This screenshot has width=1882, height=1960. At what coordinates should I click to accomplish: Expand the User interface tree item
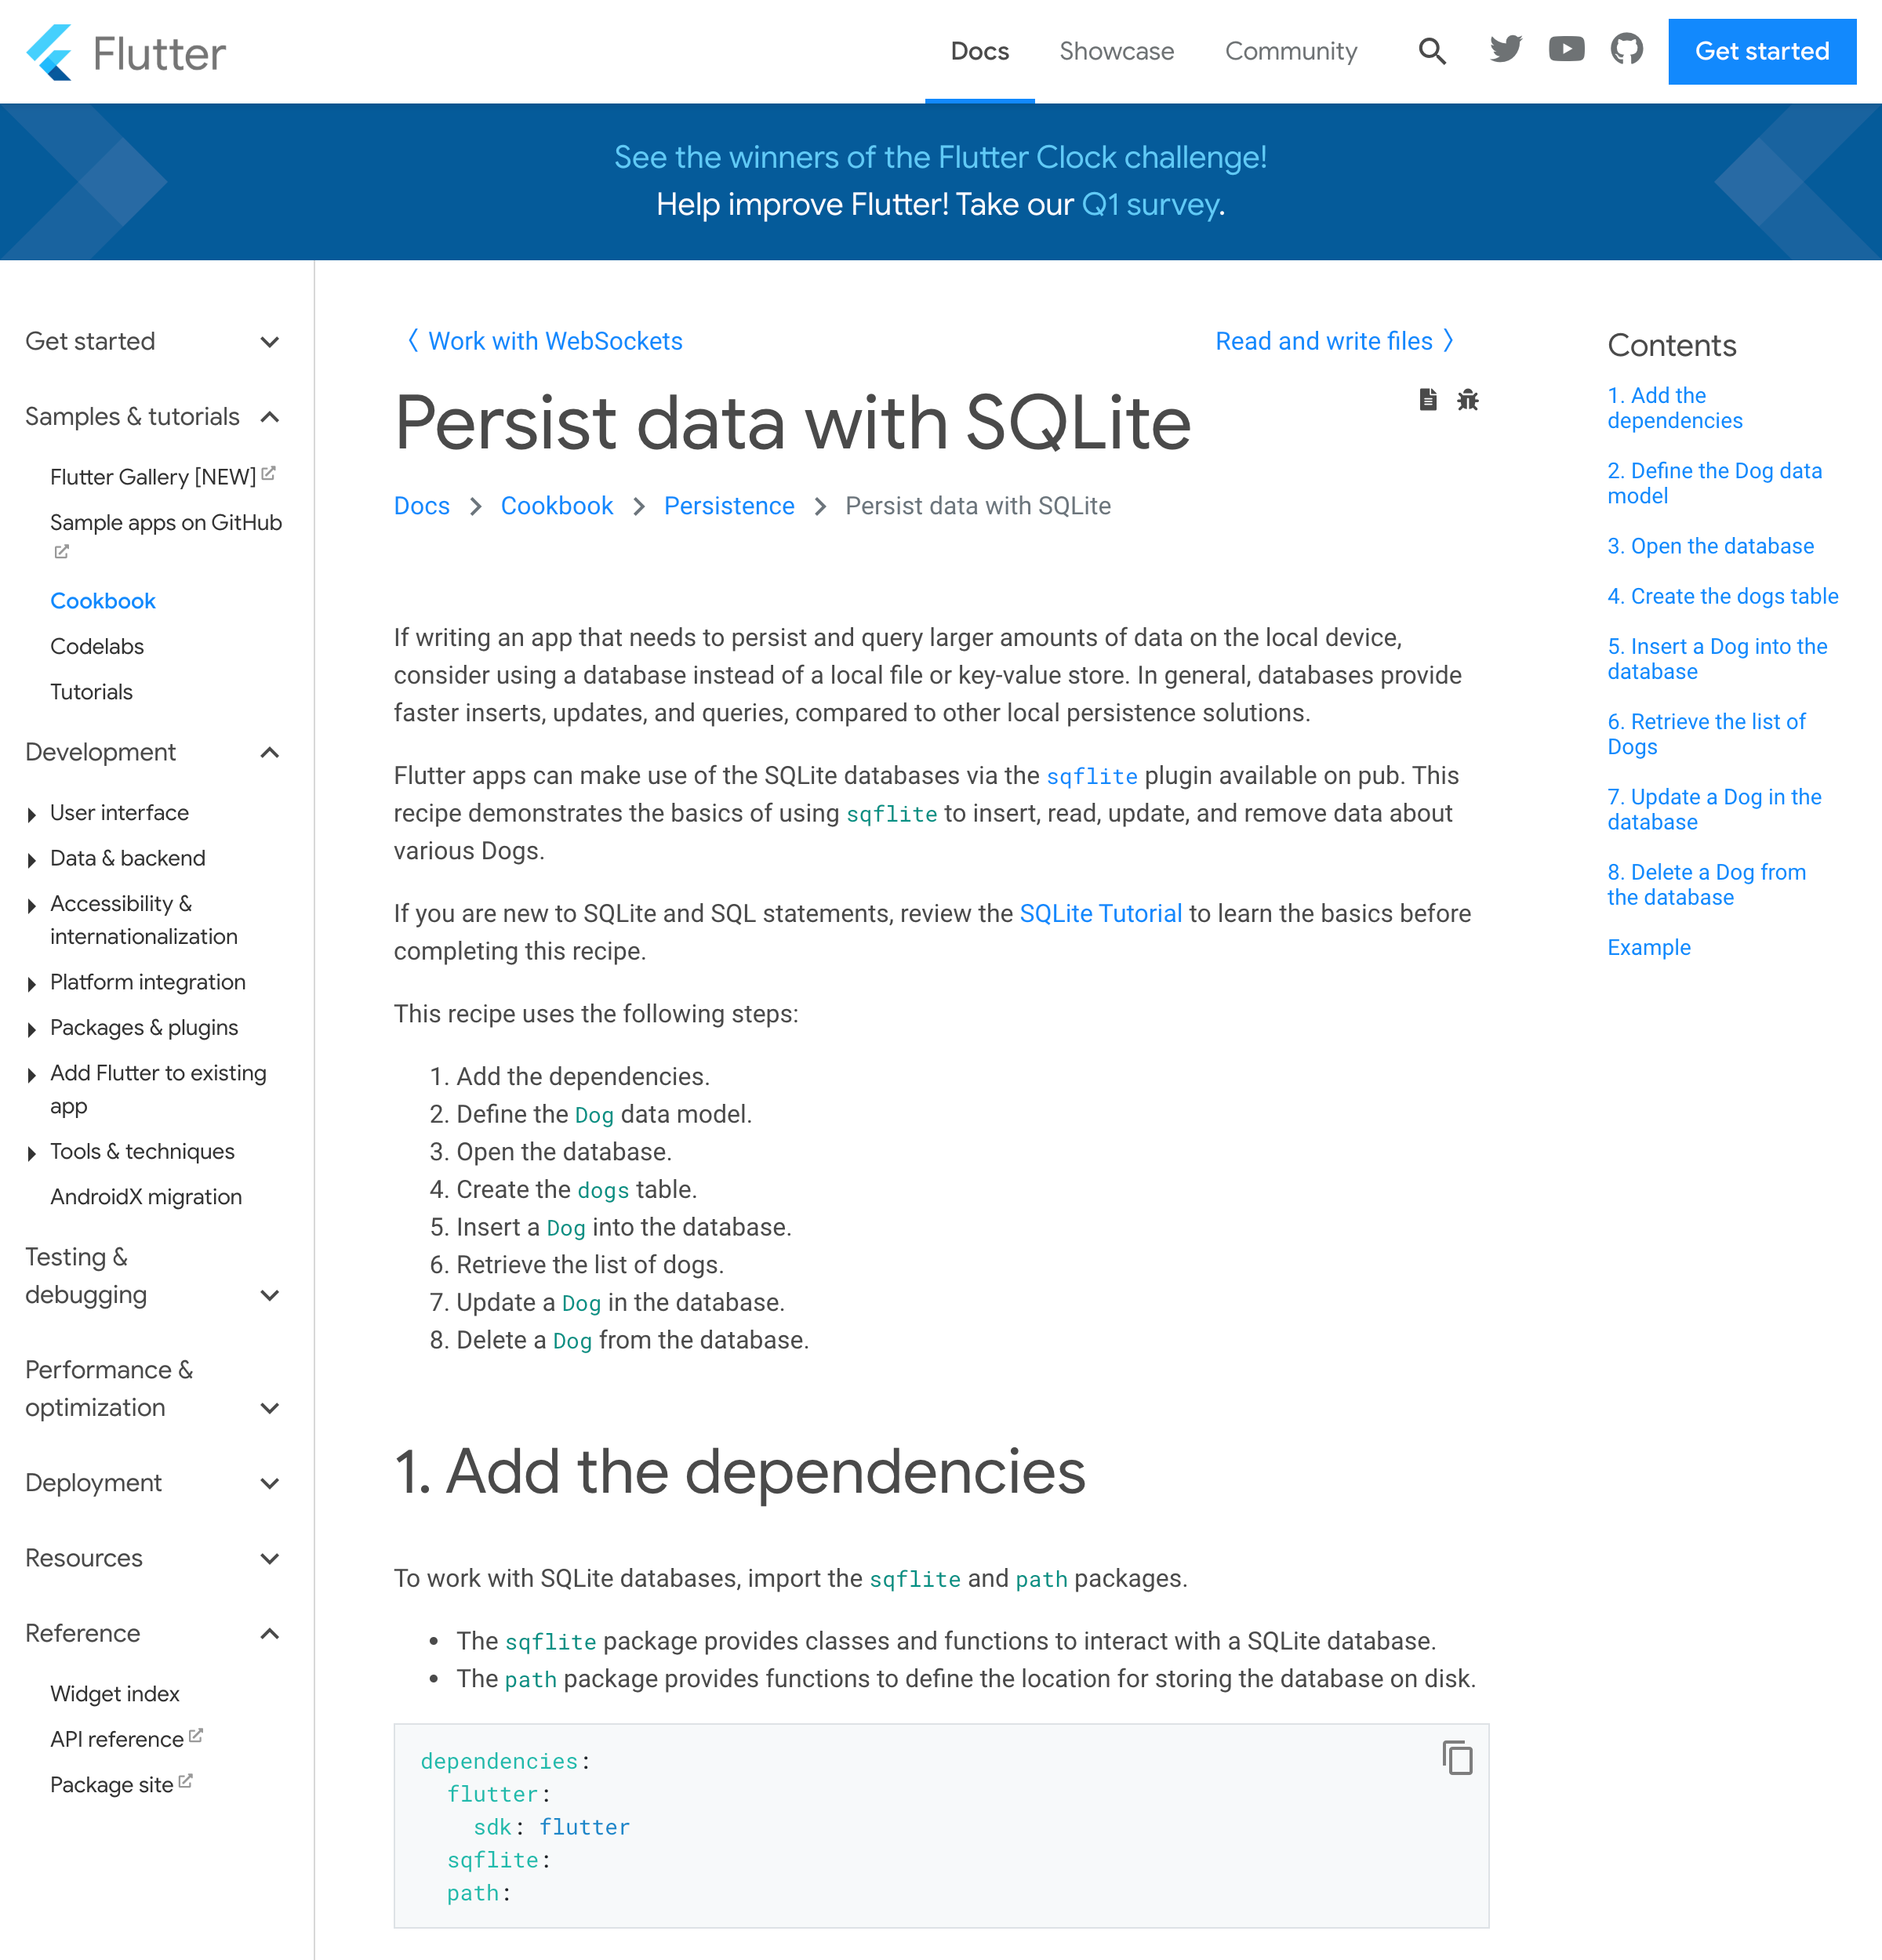click(x=32, y=814)
